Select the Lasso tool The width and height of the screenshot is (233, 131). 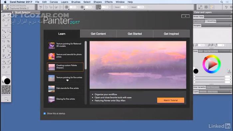pyautogui.click(x=4, y=36)
